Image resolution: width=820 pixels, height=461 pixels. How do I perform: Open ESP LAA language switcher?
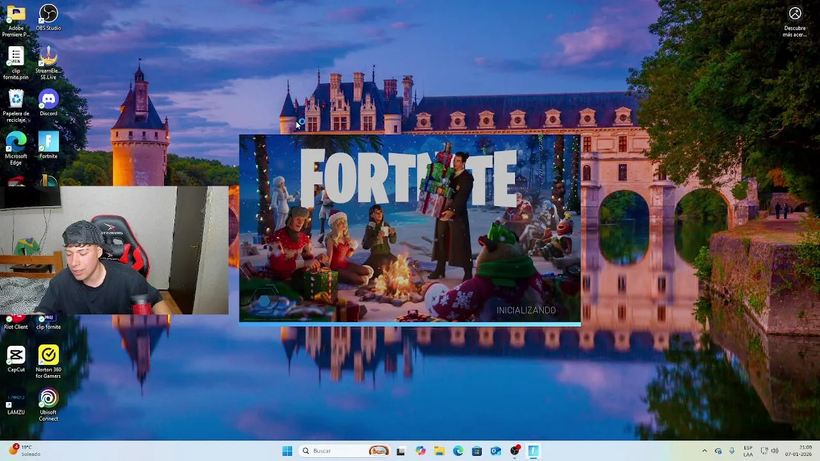[x=748, y=451]
